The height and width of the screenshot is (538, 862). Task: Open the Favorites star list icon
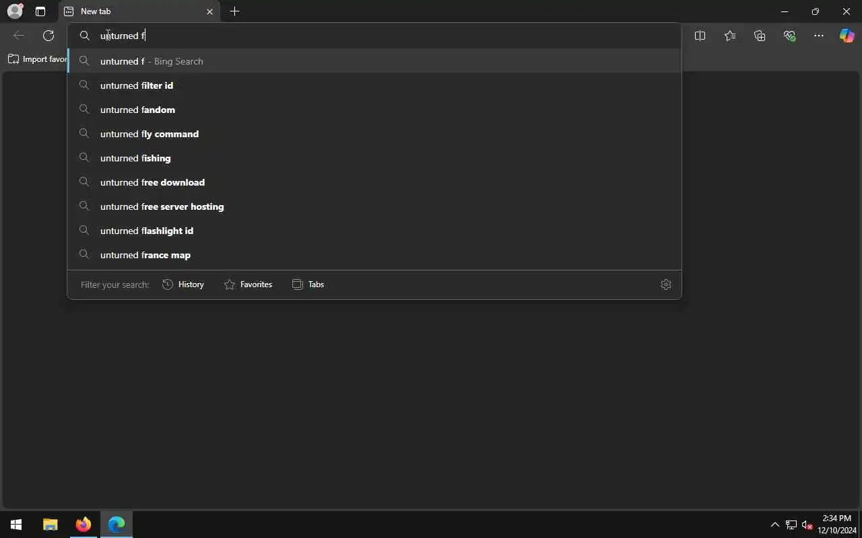coord(730,36)
